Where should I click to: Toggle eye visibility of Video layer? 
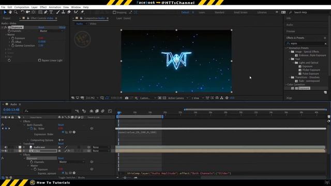(3, 151)
